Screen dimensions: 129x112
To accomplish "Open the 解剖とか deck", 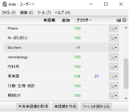I will tap(14, 96).
